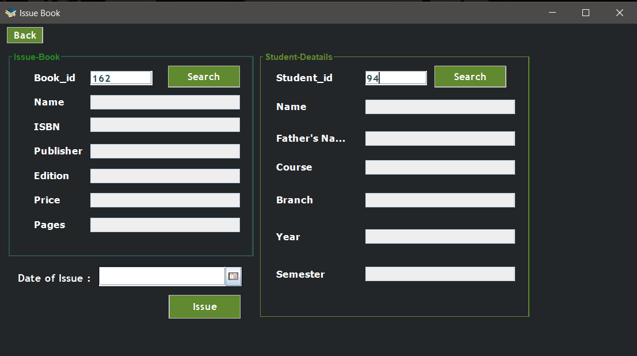Select the Father's Name field

(x=440, y=138)
